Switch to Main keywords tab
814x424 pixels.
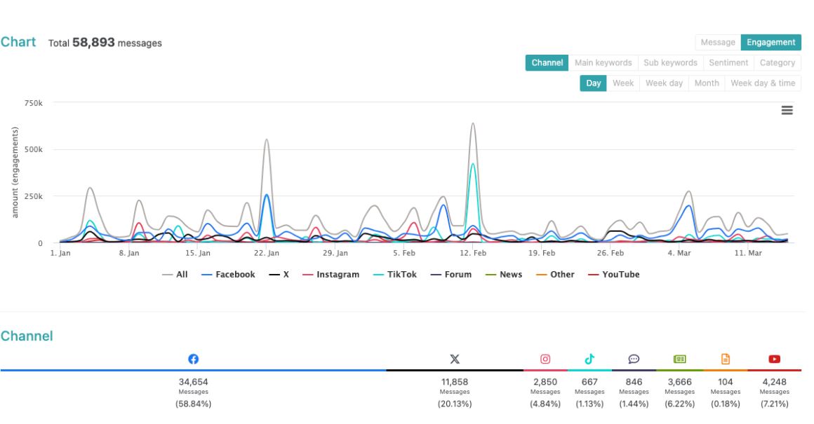tap(603, 63)
